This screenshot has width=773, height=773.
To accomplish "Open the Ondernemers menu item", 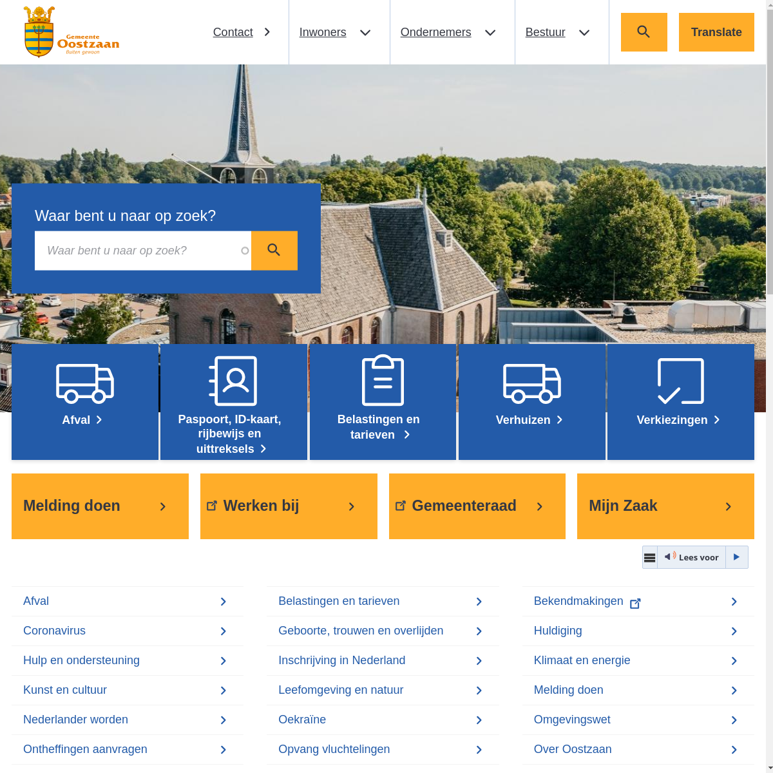I will pos(435,32).
